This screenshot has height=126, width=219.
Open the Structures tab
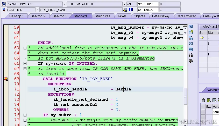102,16
